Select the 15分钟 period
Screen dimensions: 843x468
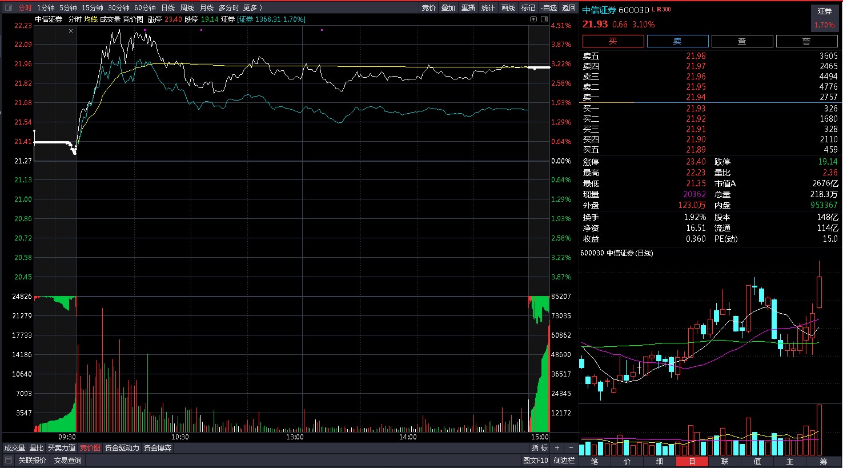pyautogui.click(x=93, y=7)
